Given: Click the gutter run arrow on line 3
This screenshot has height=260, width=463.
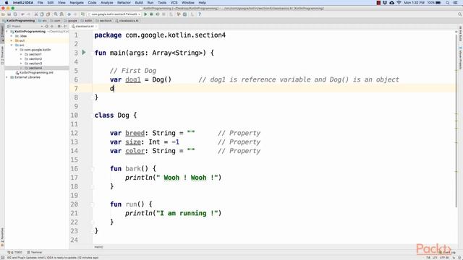Looking at the screenshot, I should pos(84,53).
